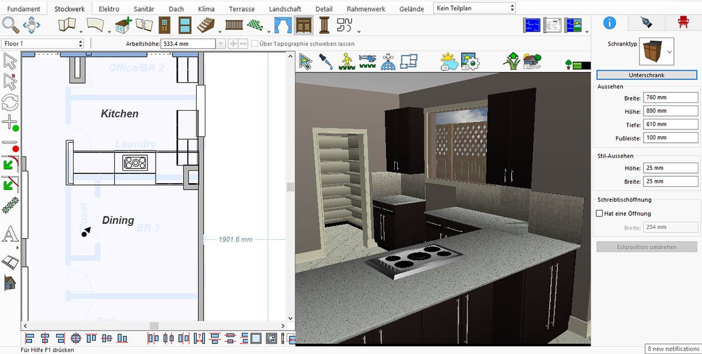The height and width of the screenshot is (354, 702).
Task: Choose the Window tool icon
Action: click(185, 25)
